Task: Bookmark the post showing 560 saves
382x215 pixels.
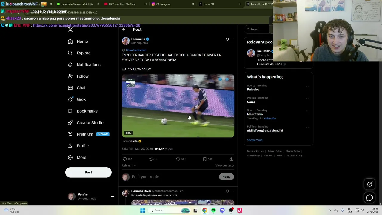Action: point(208,159)
